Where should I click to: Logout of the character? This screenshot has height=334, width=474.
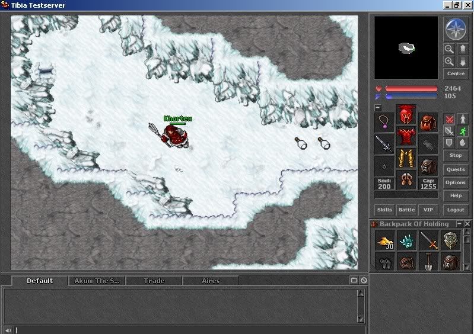456,210
